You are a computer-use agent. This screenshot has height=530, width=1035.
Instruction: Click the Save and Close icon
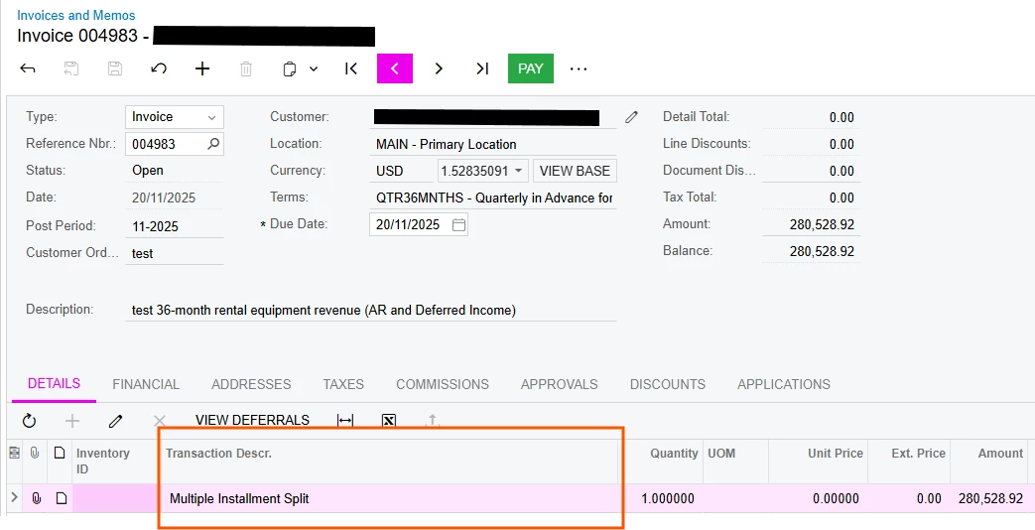coord(71,68)
